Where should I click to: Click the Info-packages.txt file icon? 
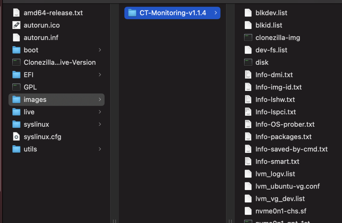tap(248, 137)
